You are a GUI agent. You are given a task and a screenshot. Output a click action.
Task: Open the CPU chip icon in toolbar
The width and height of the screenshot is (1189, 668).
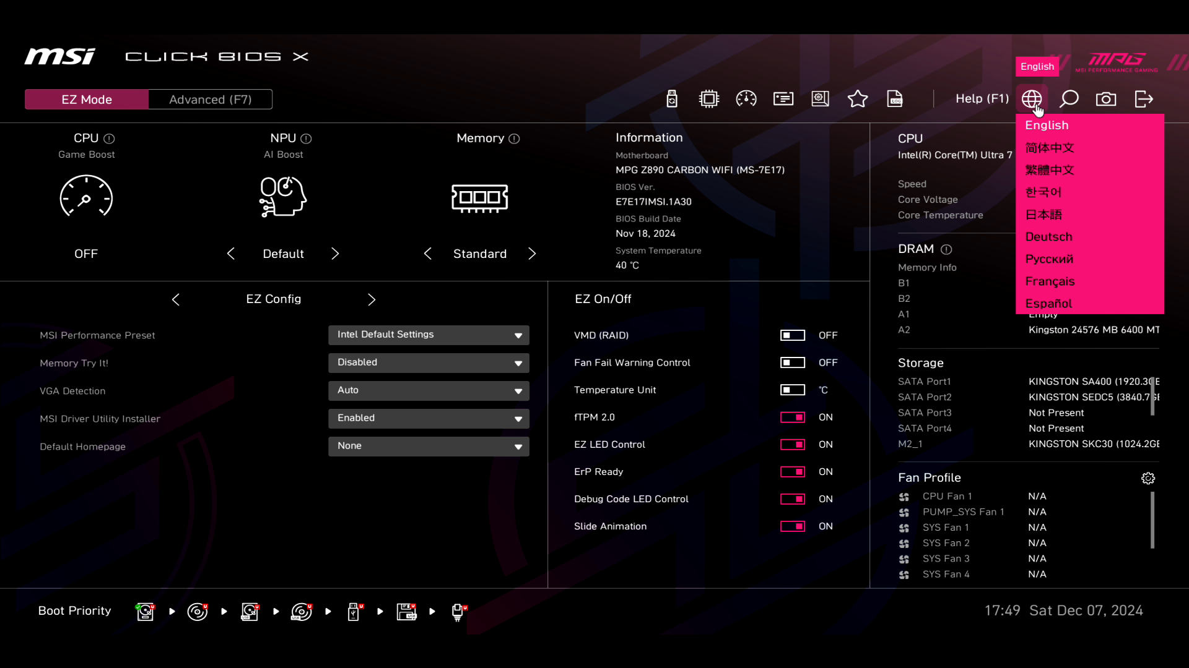(709, 99)
